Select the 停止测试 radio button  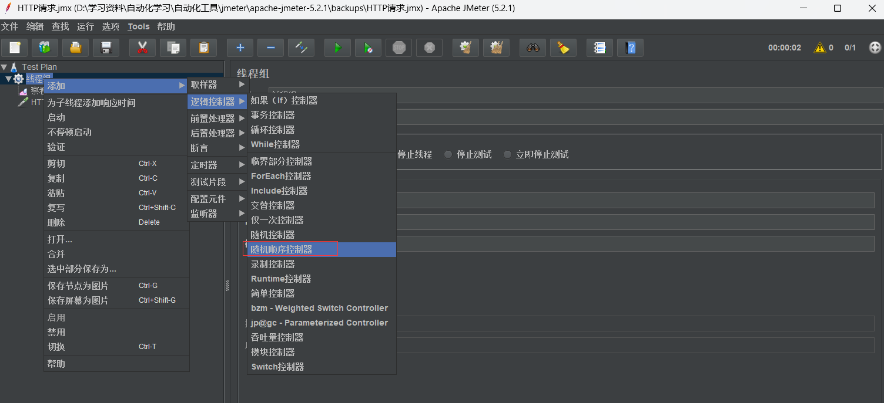[x=468, y=154]
